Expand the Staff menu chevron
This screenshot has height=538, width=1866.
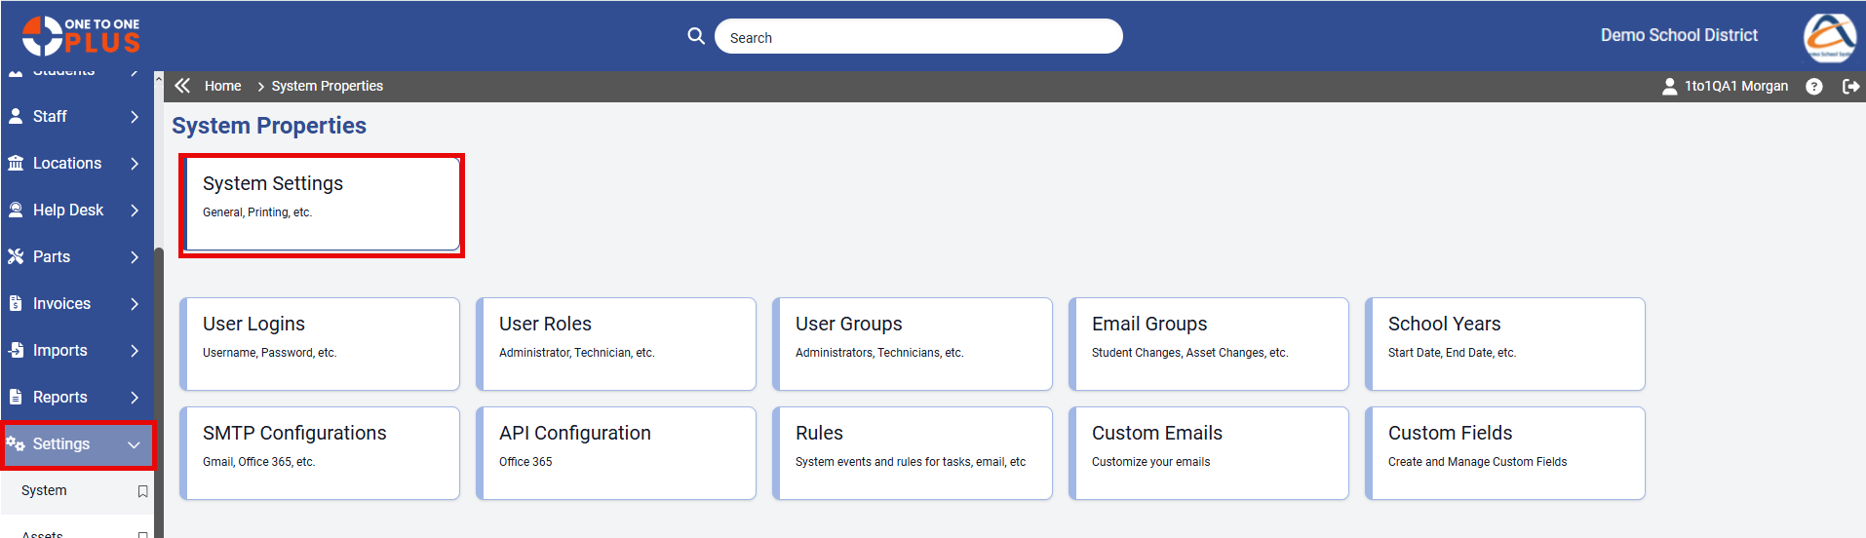coord(135,117)
